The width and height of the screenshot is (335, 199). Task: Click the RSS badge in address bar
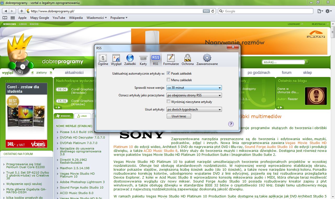[206, 11]
